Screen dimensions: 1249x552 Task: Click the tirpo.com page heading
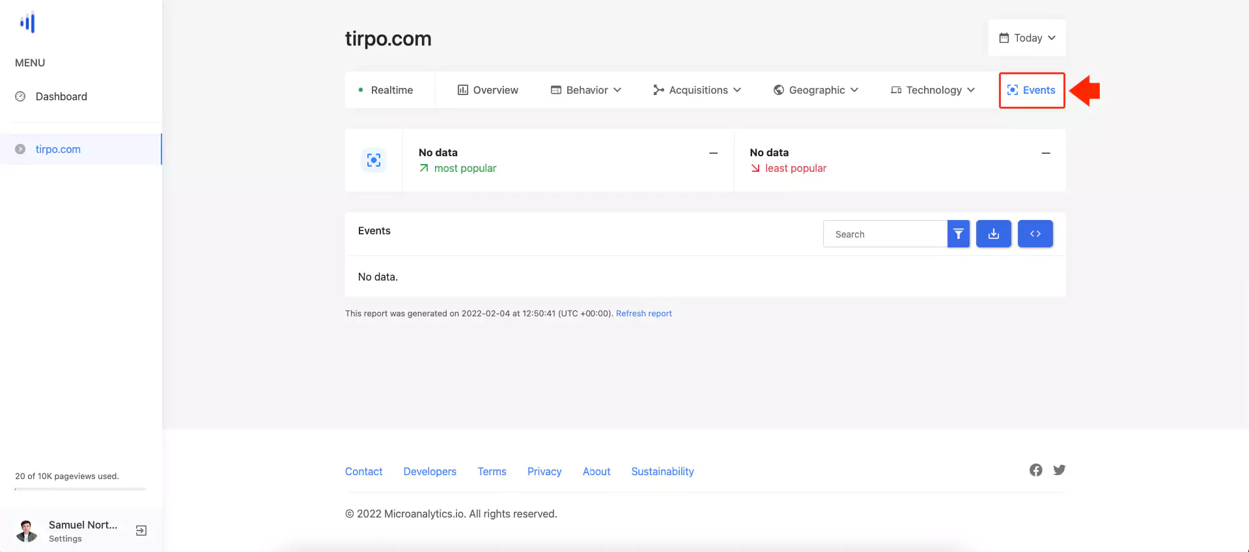coord(388,38)
